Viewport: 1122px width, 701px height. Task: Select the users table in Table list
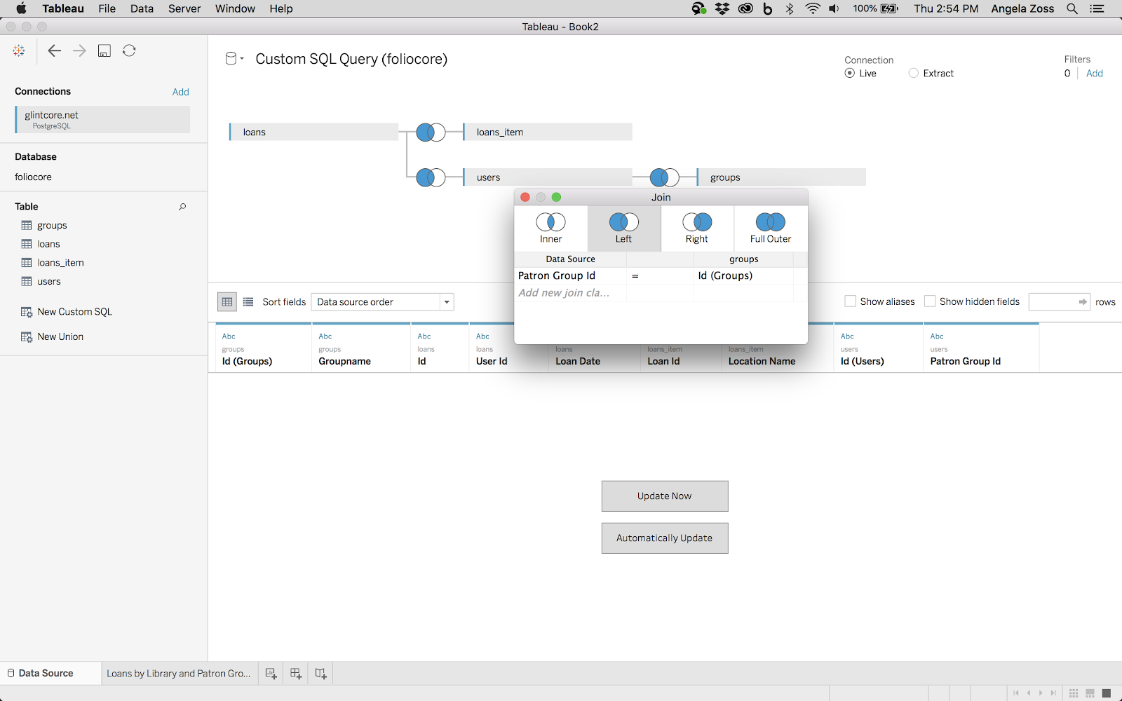pyautogui.click(x=49, y=282)
